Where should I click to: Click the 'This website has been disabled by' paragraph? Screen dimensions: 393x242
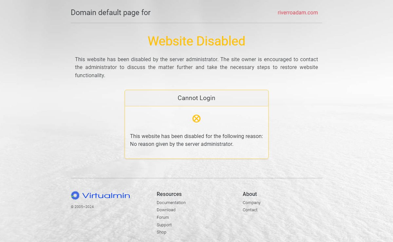click(x=196, y=67)
